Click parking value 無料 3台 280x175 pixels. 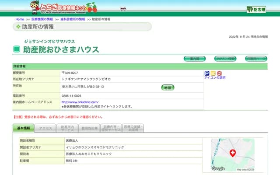(72, 161)
